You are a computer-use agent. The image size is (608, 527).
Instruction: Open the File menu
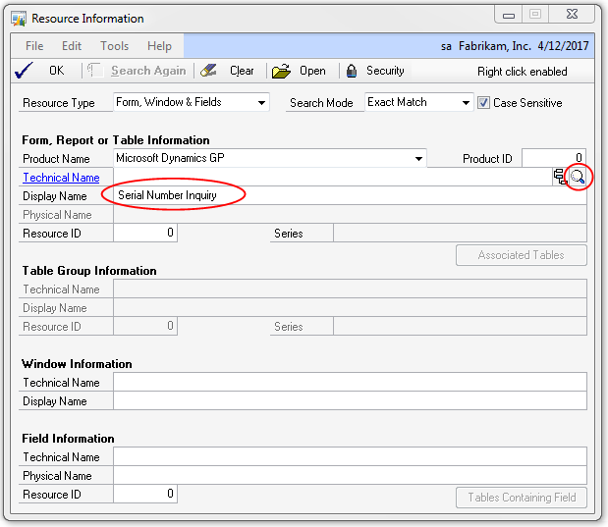click(x=34, y=46)
